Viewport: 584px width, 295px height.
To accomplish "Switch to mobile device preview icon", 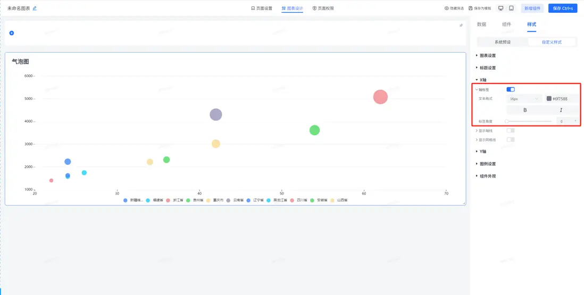I will pos(511,8).
